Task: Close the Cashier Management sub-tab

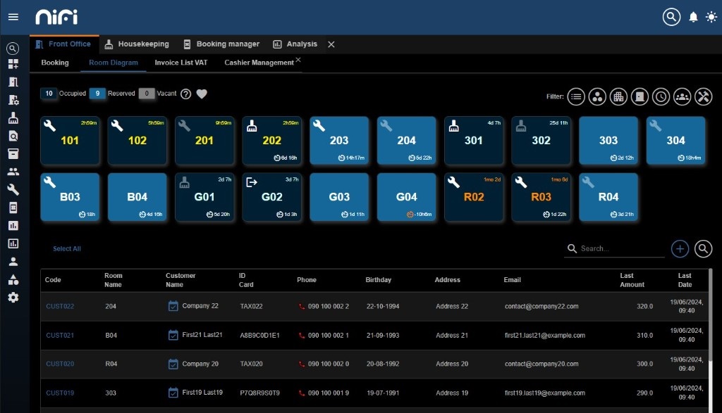Action: pyautogui.click(x=298, y=60)
